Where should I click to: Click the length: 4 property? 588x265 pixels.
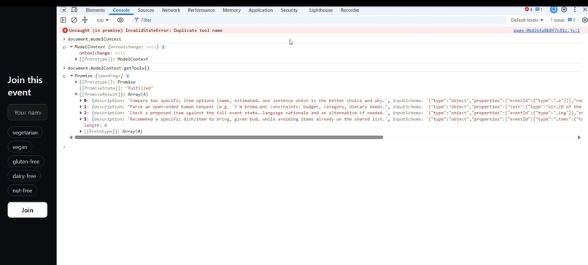(x=96, y=125)
